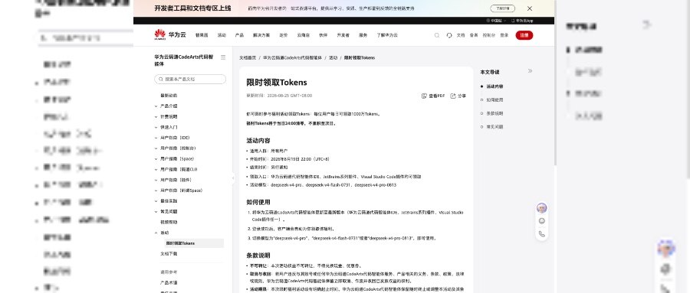
Task: Click the headset customer service icon
Action: pos(449,35)
